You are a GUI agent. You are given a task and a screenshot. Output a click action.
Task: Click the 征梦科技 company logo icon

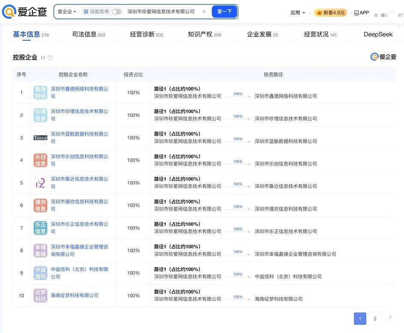pyautogui.click(x=41, y=295)
